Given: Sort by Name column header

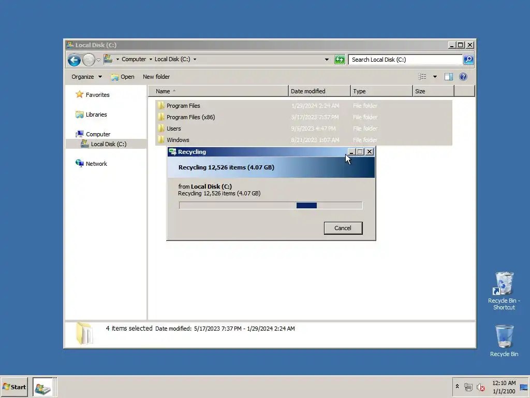Looking at the screenshot, I should tap(218, 91).
